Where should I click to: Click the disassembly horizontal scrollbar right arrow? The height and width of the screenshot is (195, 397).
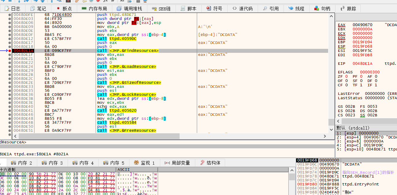(325, 136)
